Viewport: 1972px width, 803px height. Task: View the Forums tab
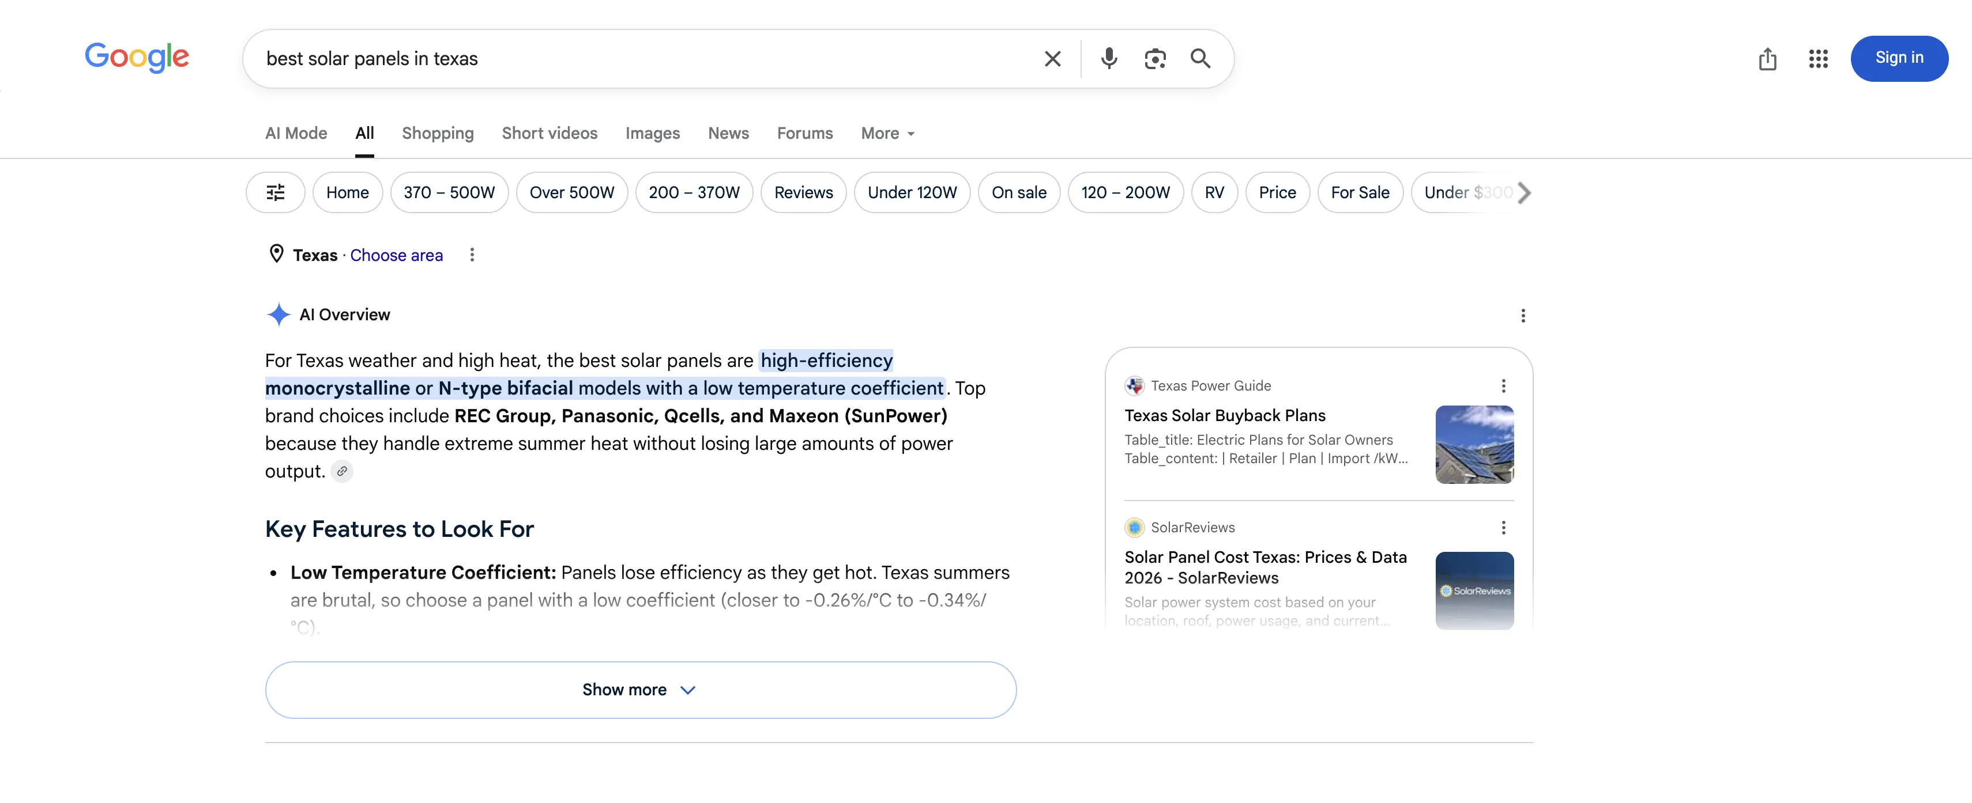(x=804, y=134)
